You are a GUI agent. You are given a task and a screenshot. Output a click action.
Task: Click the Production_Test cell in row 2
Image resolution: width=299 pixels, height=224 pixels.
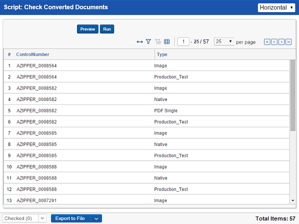point(171,77)
